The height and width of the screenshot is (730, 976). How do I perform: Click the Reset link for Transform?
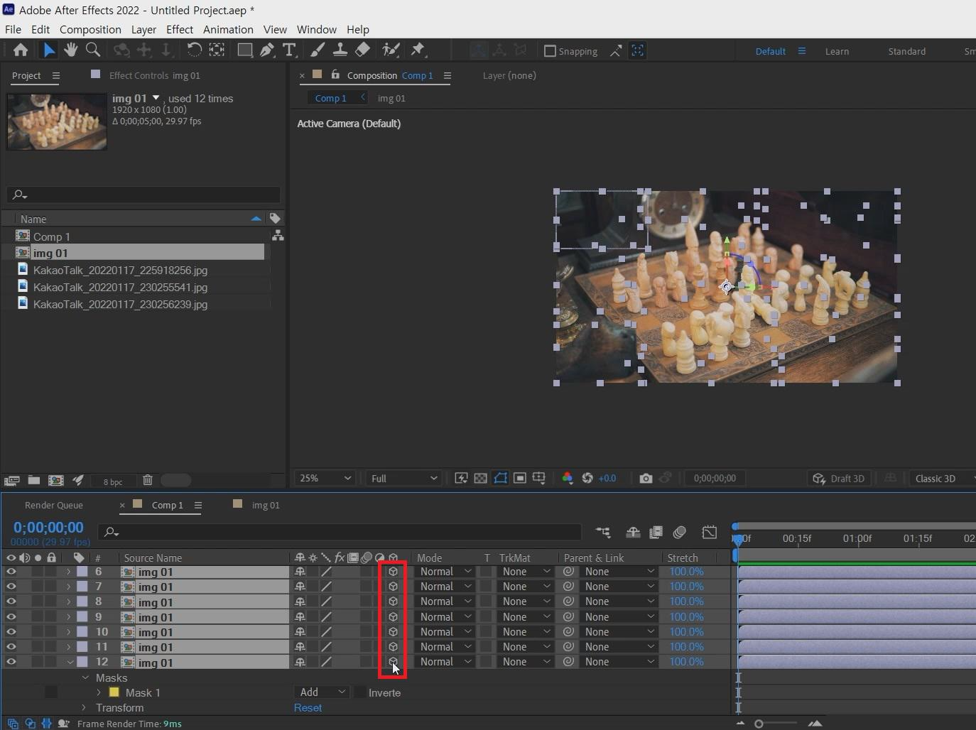click(308, 708)
